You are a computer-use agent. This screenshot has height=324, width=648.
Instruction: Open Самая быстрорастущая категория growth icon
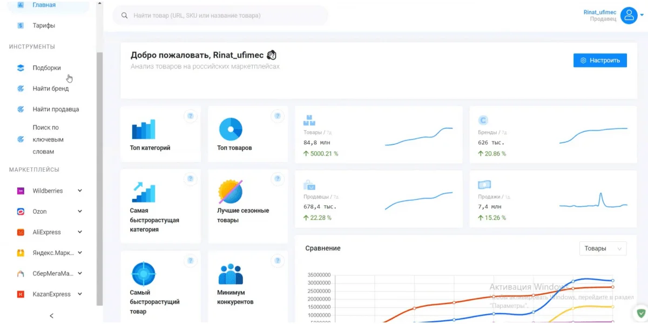(143, 192)
